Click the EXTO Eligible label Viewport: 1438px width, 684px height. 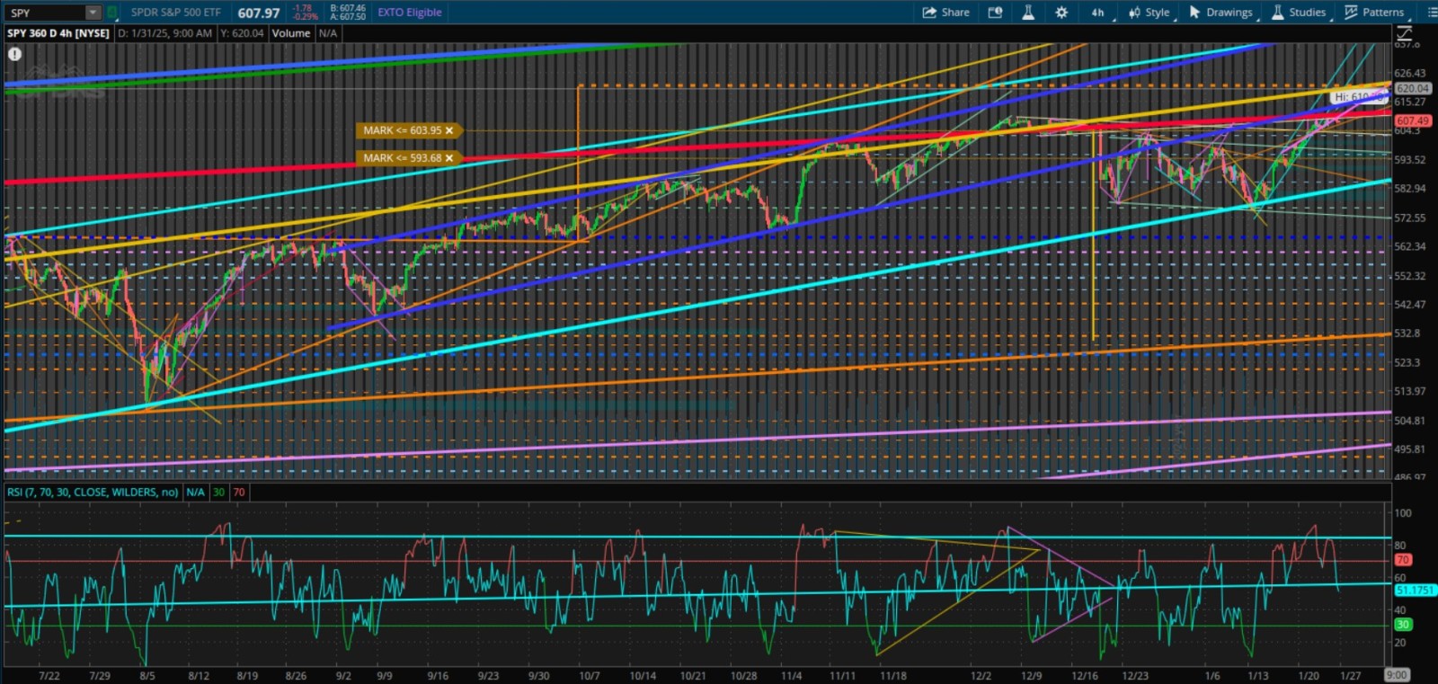click(x=410, y=13)
